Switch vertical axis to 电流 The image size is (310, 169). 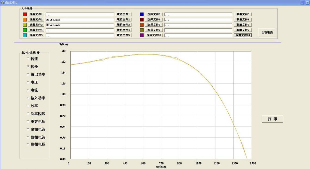28,90
